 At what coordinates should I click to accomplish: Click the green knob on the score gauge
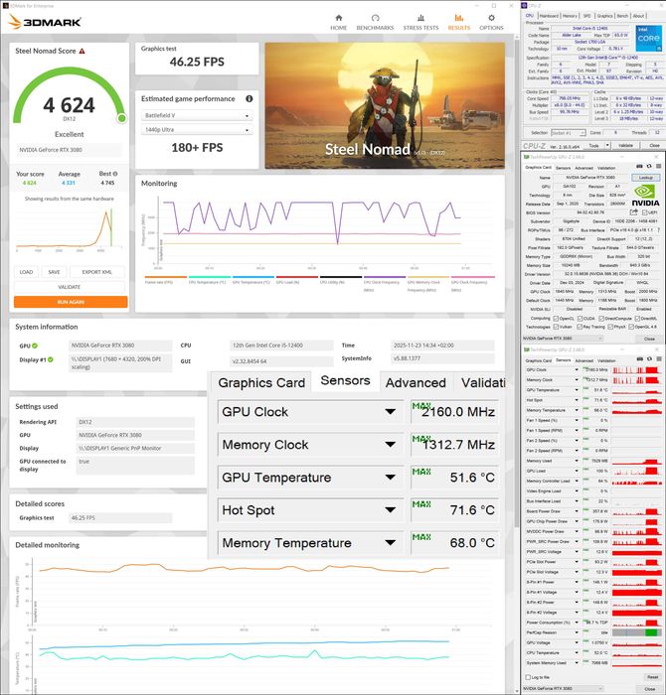(121, 118)
